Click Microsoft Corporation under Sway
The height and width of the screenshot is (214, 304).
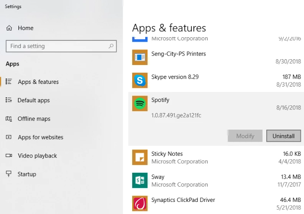coord(179,184)
